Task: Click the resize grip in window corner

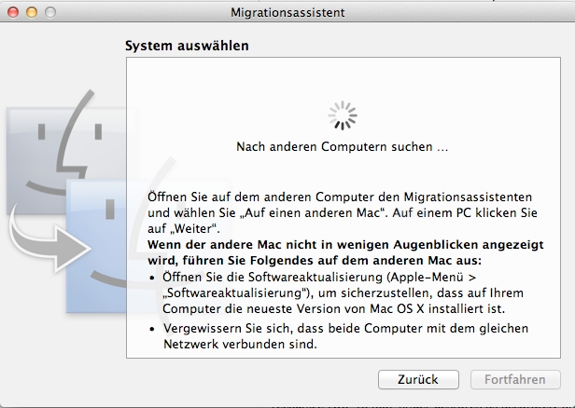Action: coord(566,399)
